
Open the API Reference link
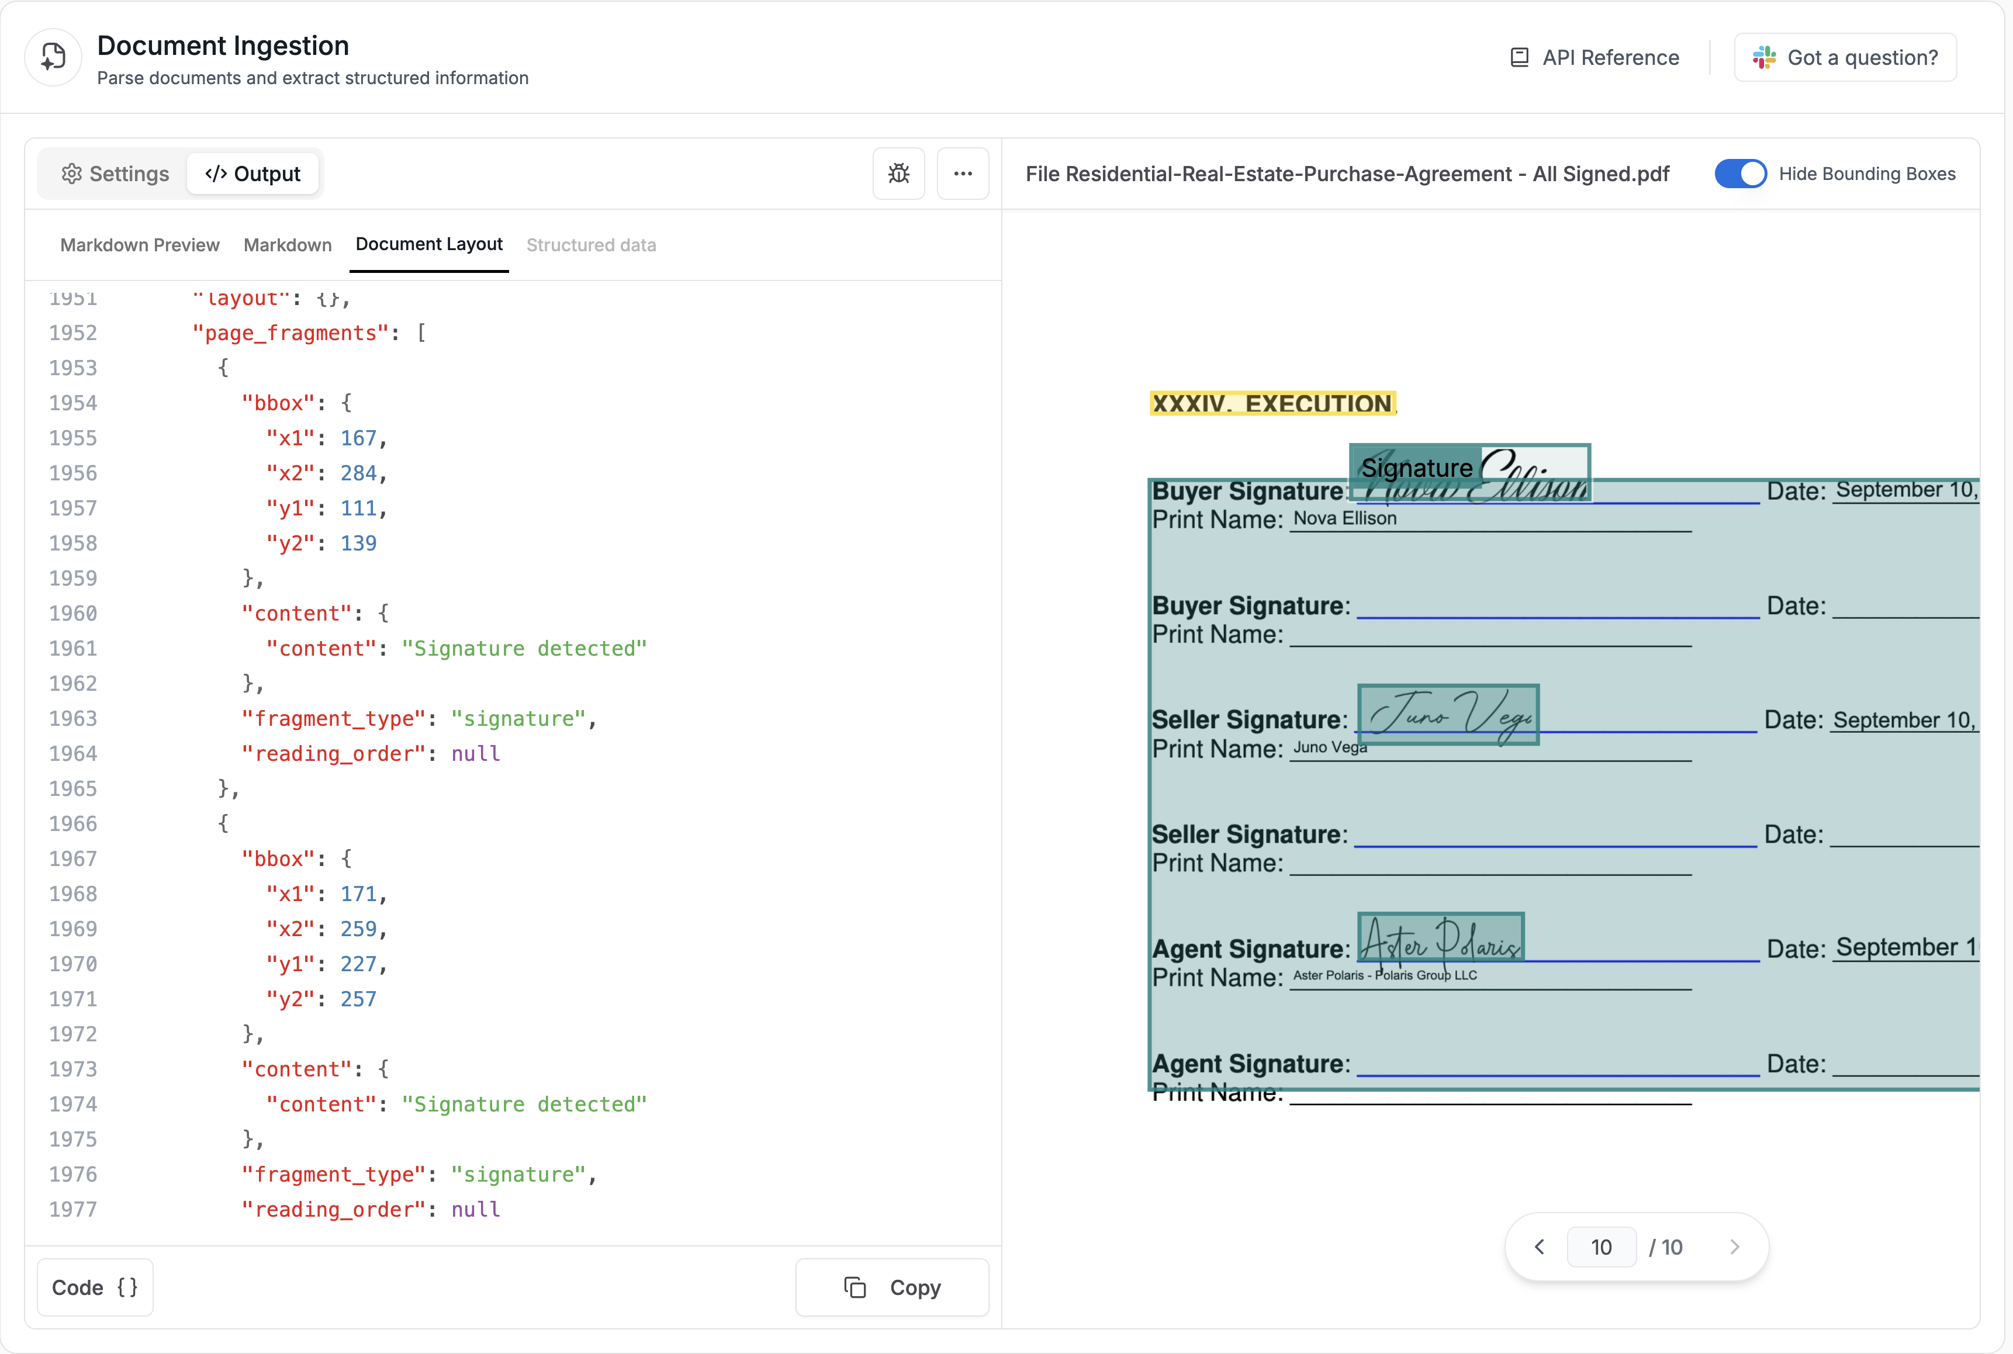click(1610, 58)
